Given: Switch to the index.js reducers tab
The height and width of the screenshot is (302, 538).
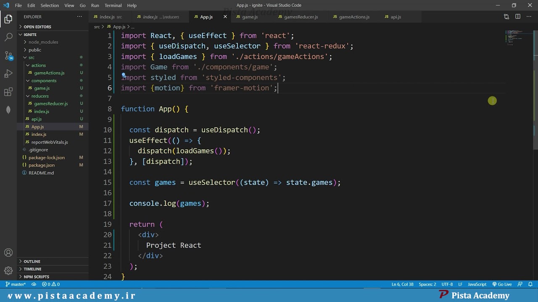Looking at the screenshot, I should click(x=161, y=17).
